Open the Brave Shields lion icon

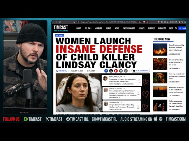tap(144, 22)
